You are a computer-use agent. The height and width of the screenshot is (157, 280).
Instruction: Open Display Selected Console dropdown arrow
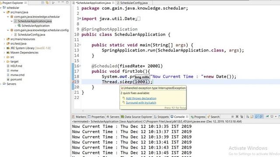click(276, 117)
